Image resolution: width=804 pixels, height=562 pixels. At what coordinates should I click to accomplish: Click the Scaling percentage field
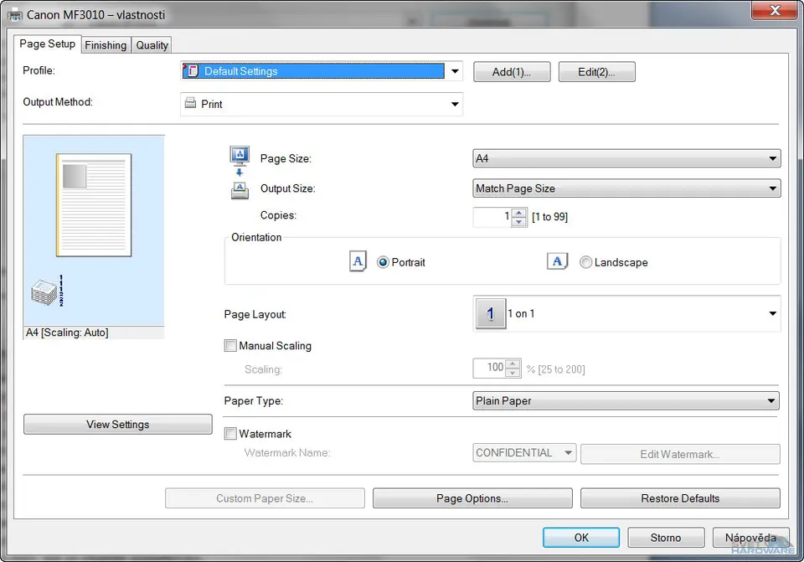(x=489, y=368)
